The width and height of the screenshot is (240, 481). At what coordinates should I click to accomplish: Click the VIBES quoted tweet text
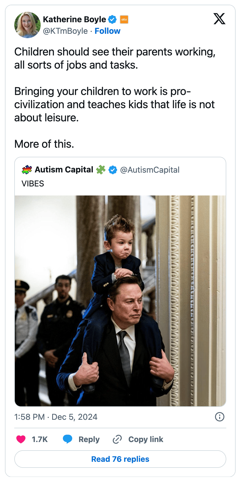tap(33, 183)
